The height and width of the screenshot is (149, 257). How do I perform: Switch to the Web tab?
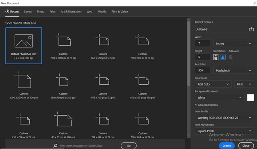click(90, 12)
